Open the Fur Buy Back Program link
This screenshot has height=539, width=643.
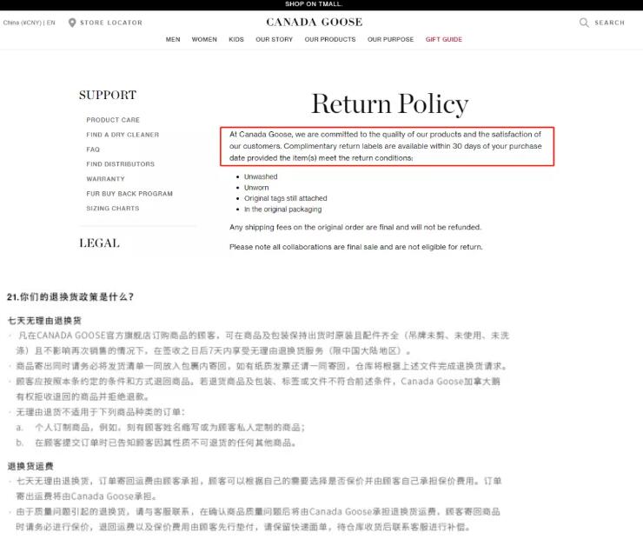[129, 194]
